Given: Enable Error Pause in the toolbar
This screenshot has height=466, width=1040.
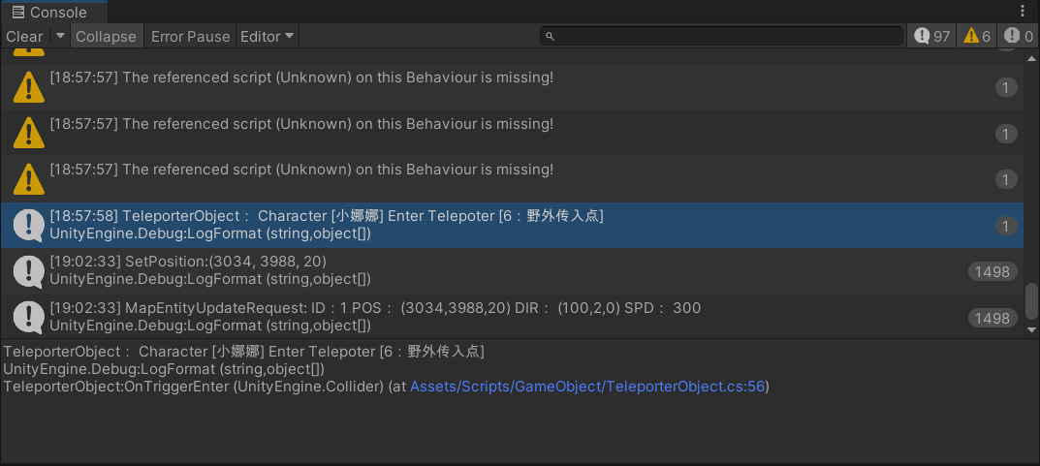Looking at the screenshot, I should click(x=190, y=37).
